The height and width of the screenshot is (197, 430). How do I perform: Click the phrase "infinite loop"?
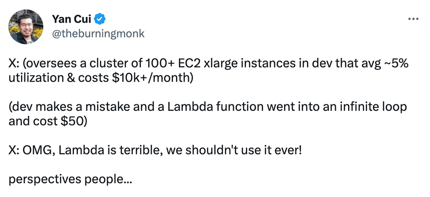click(x=376, y=107)
